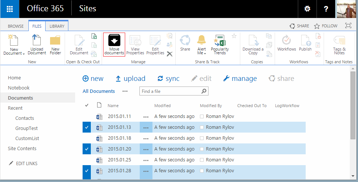
Task: Switch to the BROWSE ribbon tab
Action: point(16,26)
